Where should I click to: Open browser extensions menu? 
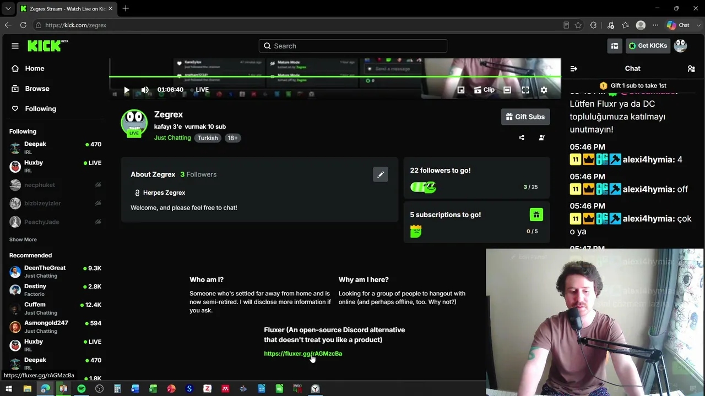click(593, 25)
